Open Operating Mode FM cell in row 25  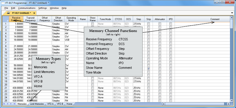71,101
